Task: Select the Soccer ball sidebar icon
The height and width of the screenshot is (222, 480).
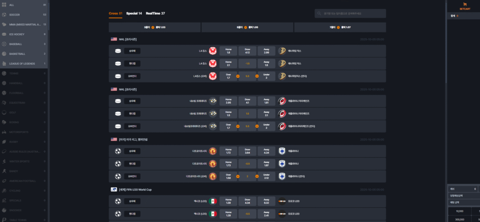Action: pyautogui.click(x=4, y=15)
